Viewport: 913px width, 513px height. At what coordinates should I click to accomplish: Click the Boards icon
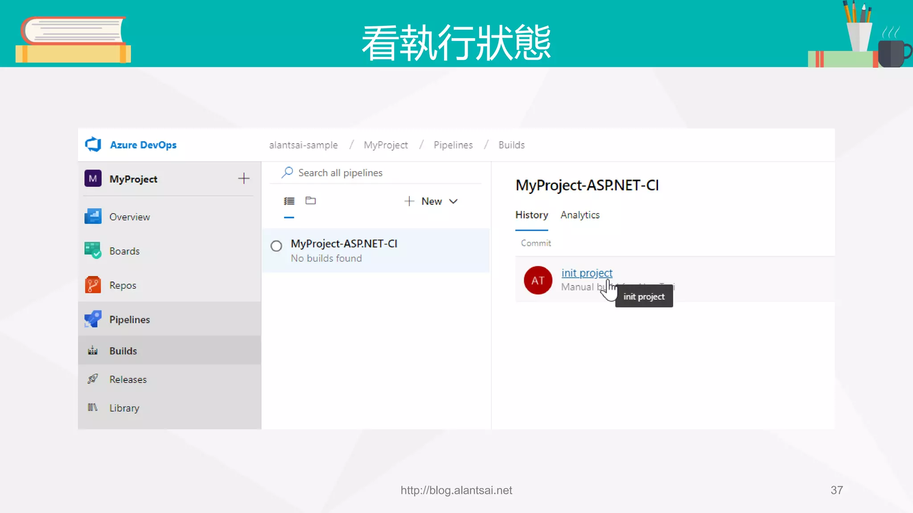[x=93, y=250]
